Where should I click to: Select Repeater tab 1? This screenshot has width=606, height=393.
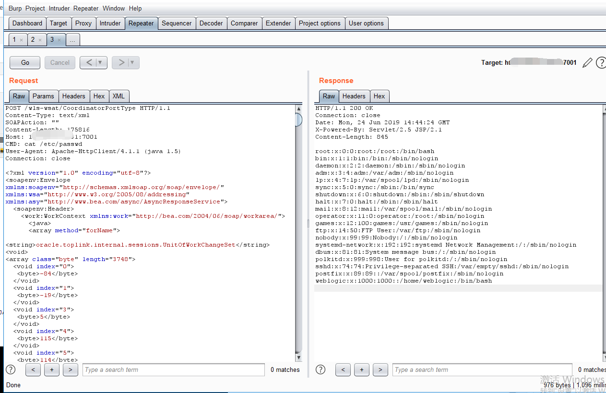click(x=14, y=40)
